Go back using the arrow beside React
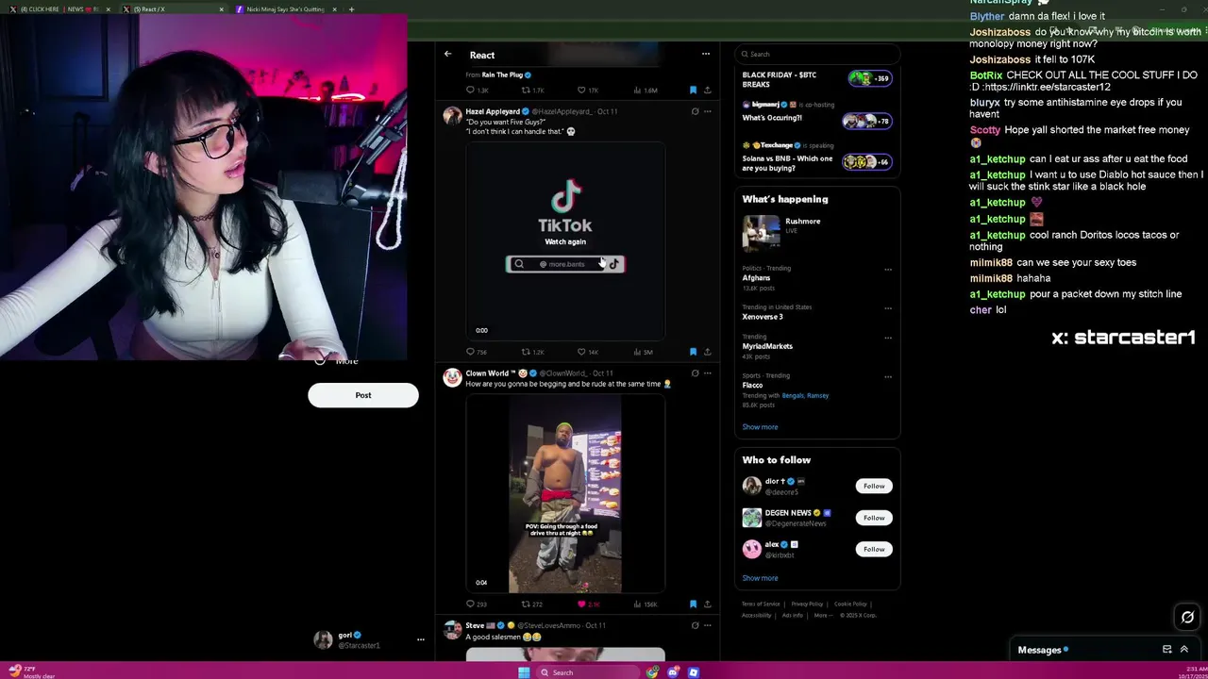Image resolution: width=1208 pixels, height=679 pixels. pyautogui.click(x=448, y=55)
